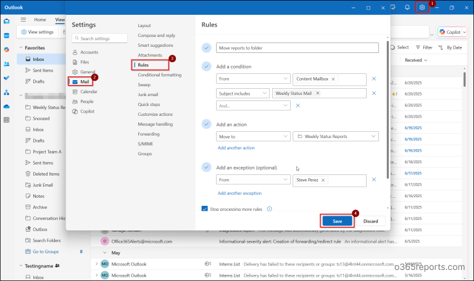Select Calendar in Settings categories

[x=85, y=91]
